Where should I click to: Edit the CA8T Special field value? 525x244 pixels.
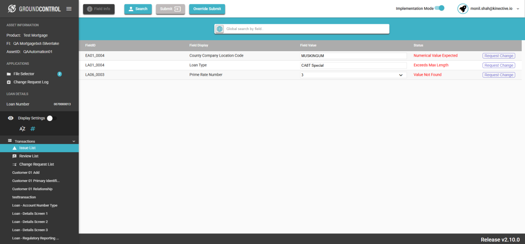click(353, 65)
